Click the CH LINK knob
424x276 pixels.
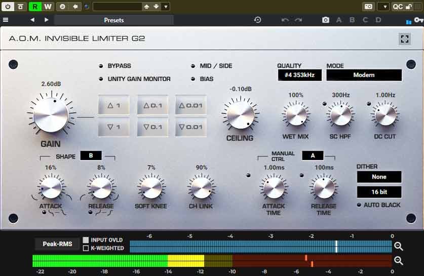pos(202,188)
